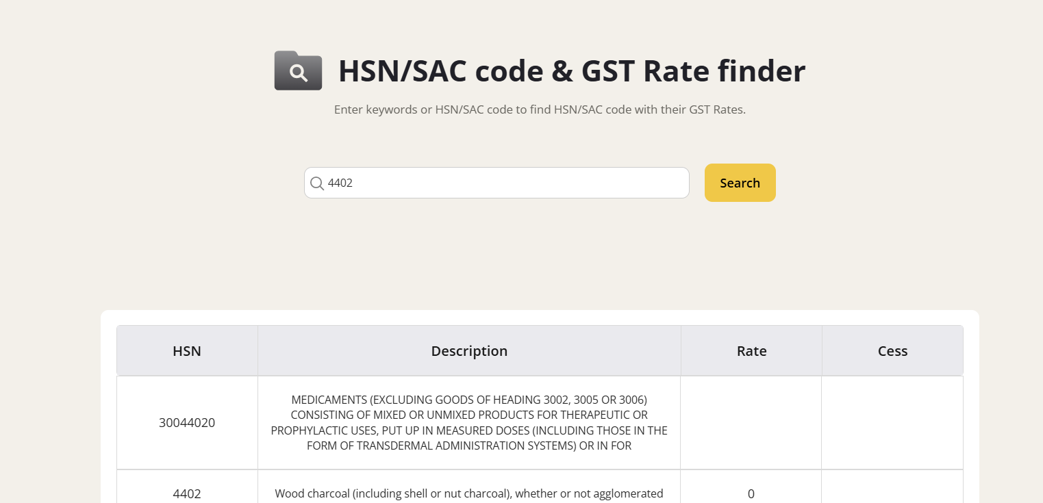
Task: Click the empty Rate cell for 30044020
Action: (x=751, y=423)
